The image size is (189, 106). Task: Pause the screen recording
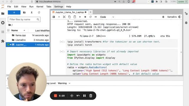click(84, 96)
